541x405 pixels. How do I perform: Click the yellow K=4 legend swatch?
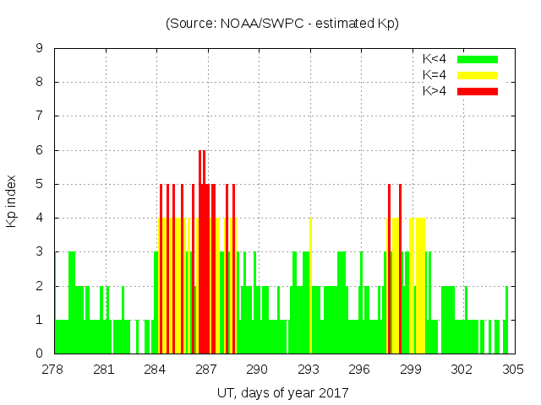477,75
